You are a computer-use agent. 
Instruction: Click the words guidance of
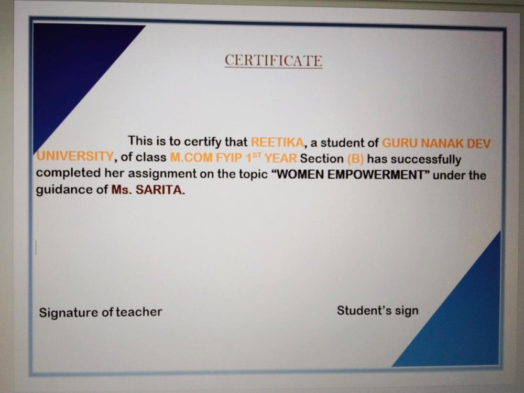point(72,190)
